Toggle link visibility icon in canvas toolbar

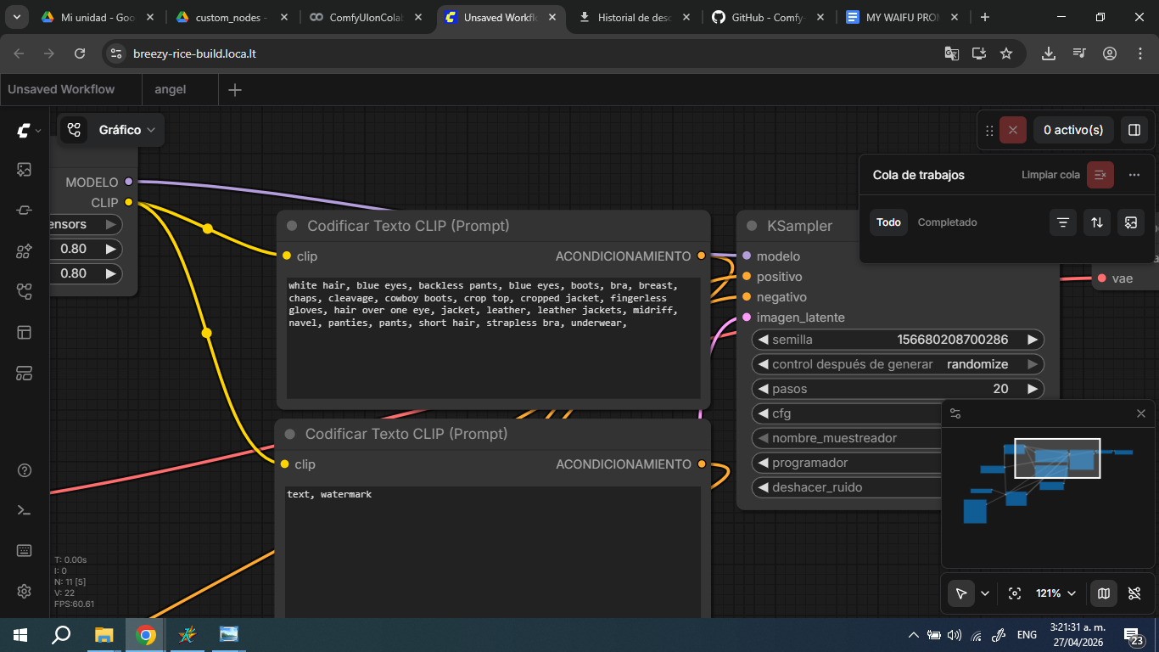(x=1134, y=593)
